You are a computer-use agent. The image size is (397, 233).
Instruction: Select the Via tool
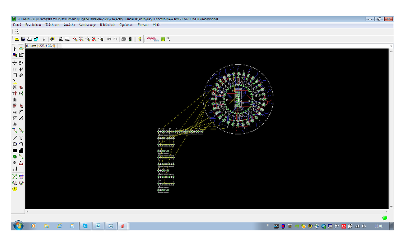coord(15,157)
